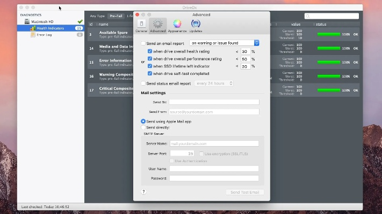Click the help question mark button
The width and height of the screenshot is (382, 214).
tap(143, 191)
